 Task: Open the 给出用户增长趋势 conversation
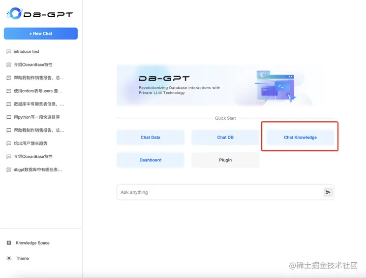(30, 143)
